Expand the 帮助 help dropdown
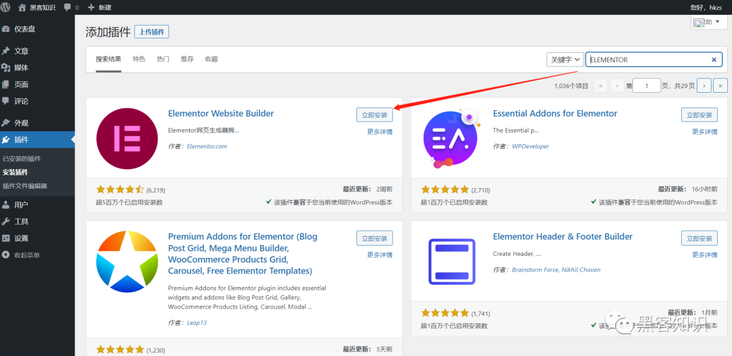 709,22
